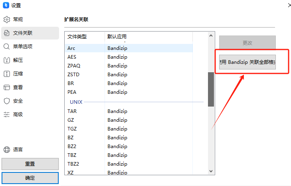Go to the 解压 settings section
Viewport: 291px width, 186px height.
[x=30, y=60]
